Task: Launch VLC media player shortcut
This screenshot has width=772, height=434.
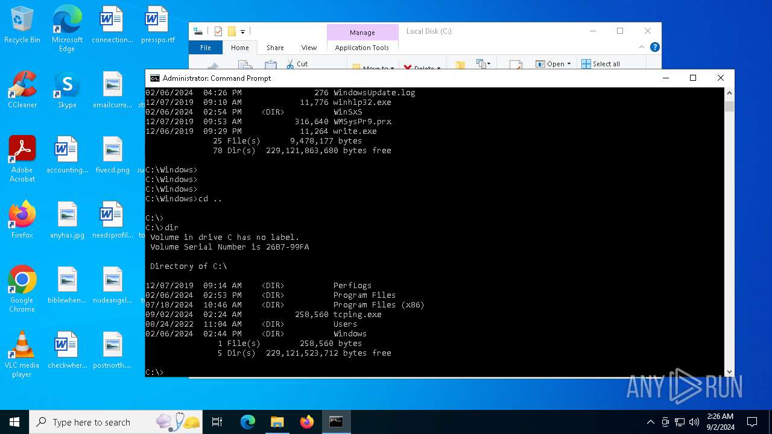Action: pyautogui.click(x=22, y=354)
